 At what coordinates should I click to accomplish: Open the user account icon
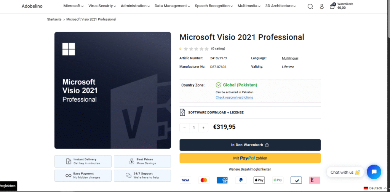pyautogui.click(x=321, y=6)
